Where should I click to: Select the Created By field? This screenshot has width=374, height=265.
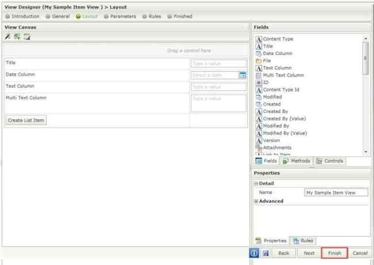point(272,112)
